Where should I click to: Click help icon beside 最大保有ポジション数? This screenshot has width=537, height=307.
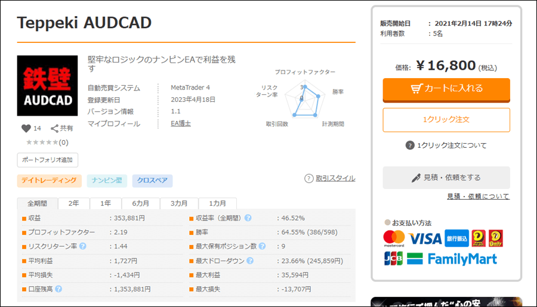pyautogui.click(x=262, y=246)
